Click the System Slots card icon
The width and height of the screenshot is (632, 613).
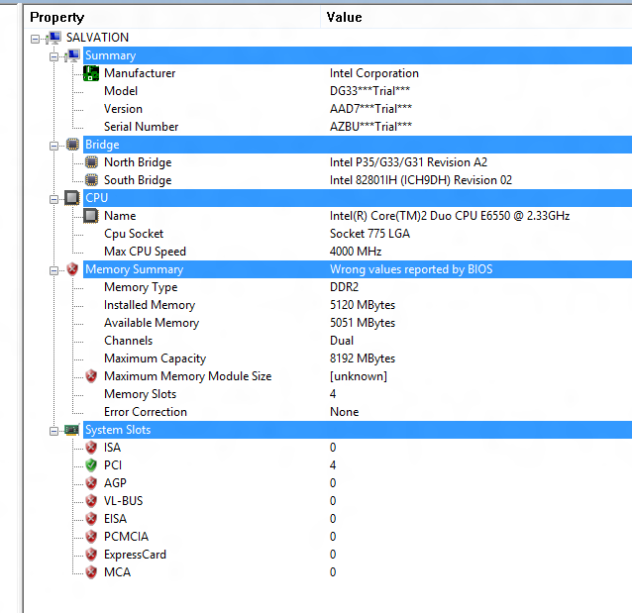[x=71, y=430]
